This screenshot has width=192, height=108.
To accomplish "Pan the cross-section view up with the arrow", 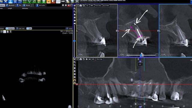I will click(75, 15).
